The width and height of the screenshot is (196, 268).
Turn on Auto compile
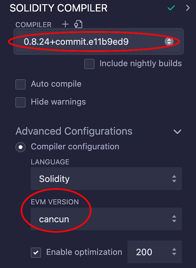click(x=20, y=84)
